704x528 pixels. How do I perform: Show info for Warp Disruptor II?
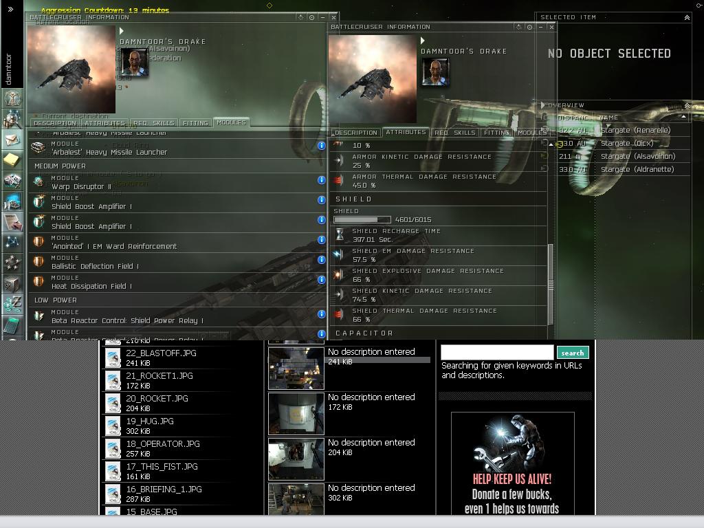pos(322,180)
